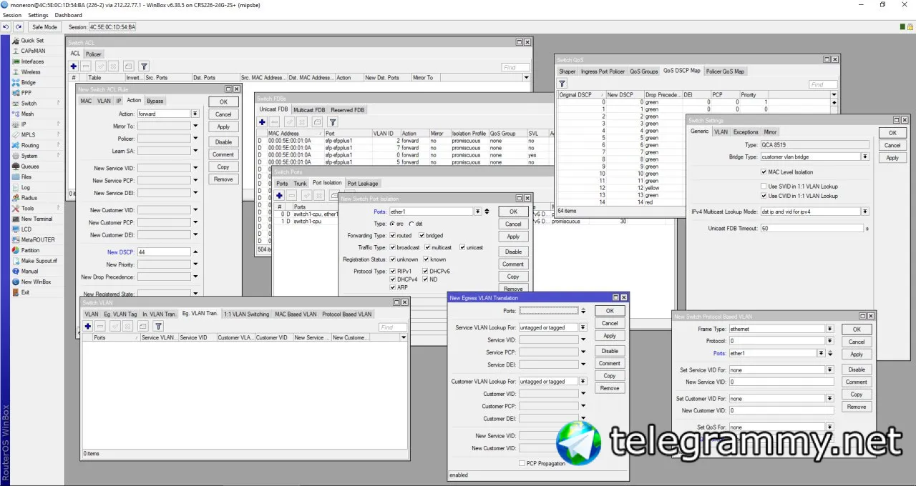
Task: Toggle the unicast traffic type checkbox
Action: (x=462, y=247)
